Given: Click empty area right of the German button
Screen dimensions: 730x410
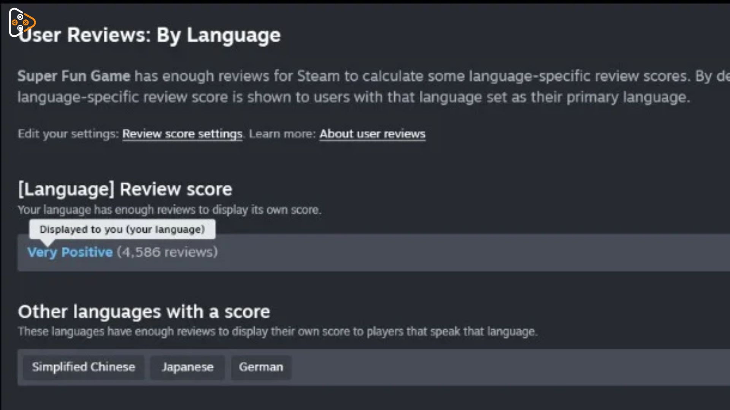Looking at the screenshot, I should pos(509,367).
